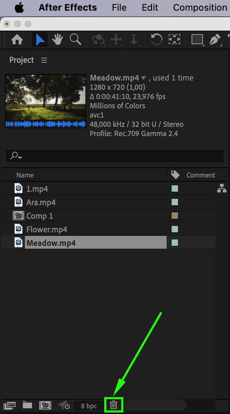The width and height of the screenshot is (230, 414).
Task: Change the Meadow.mp4 label color swatch
Action: [174, 243]
